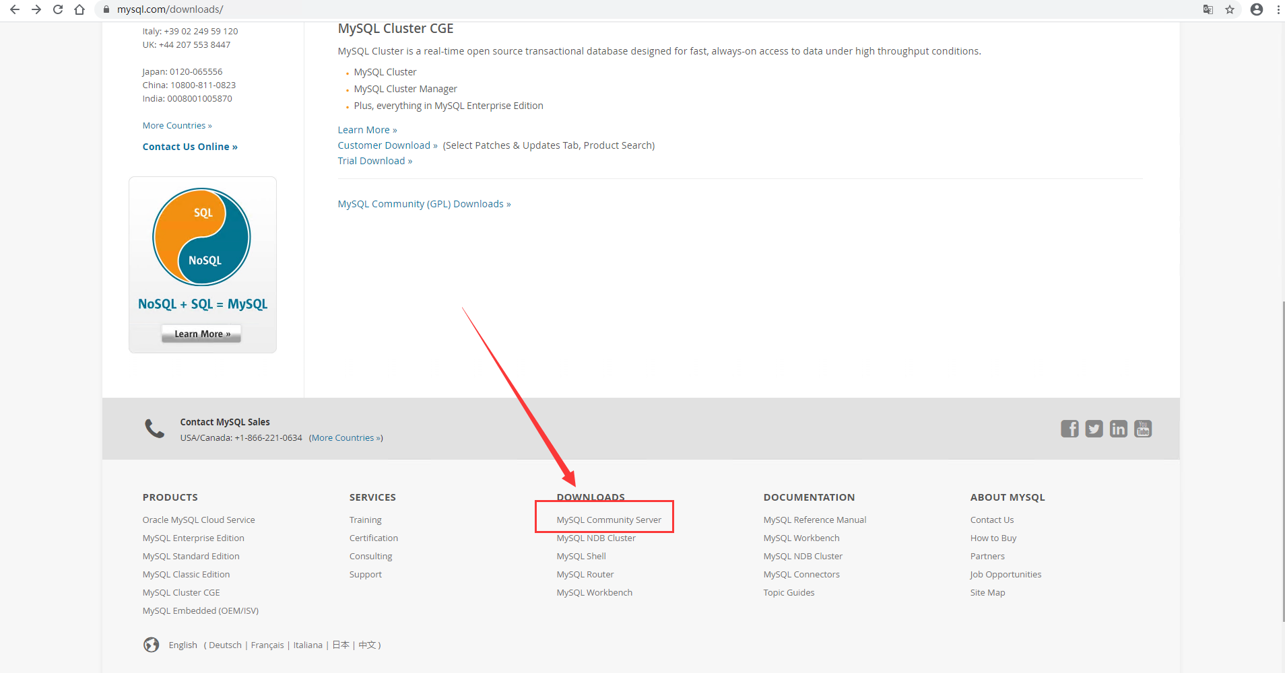Image resolution: width=1285 pixels, height=673 pixels.
Task: Open MySQL Enterprise Edition footer link
Action: [193, 538]
